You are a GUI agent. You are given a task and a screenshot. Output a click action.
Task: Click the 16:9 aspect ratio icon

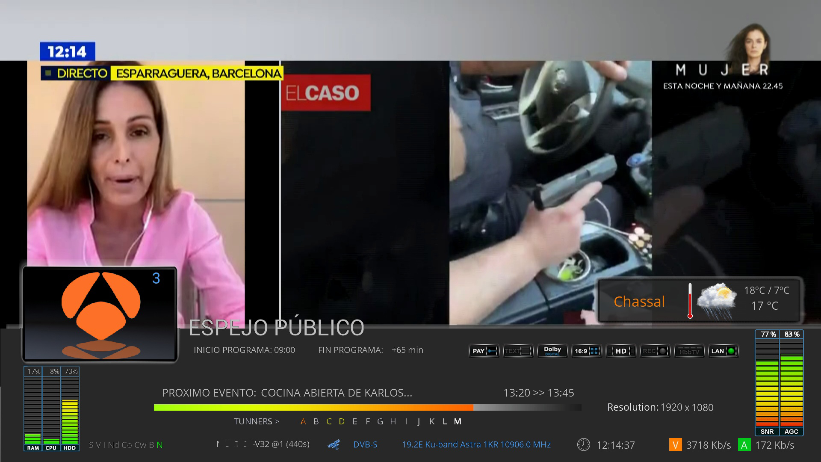pyautogui.click(x=586, y=351)
